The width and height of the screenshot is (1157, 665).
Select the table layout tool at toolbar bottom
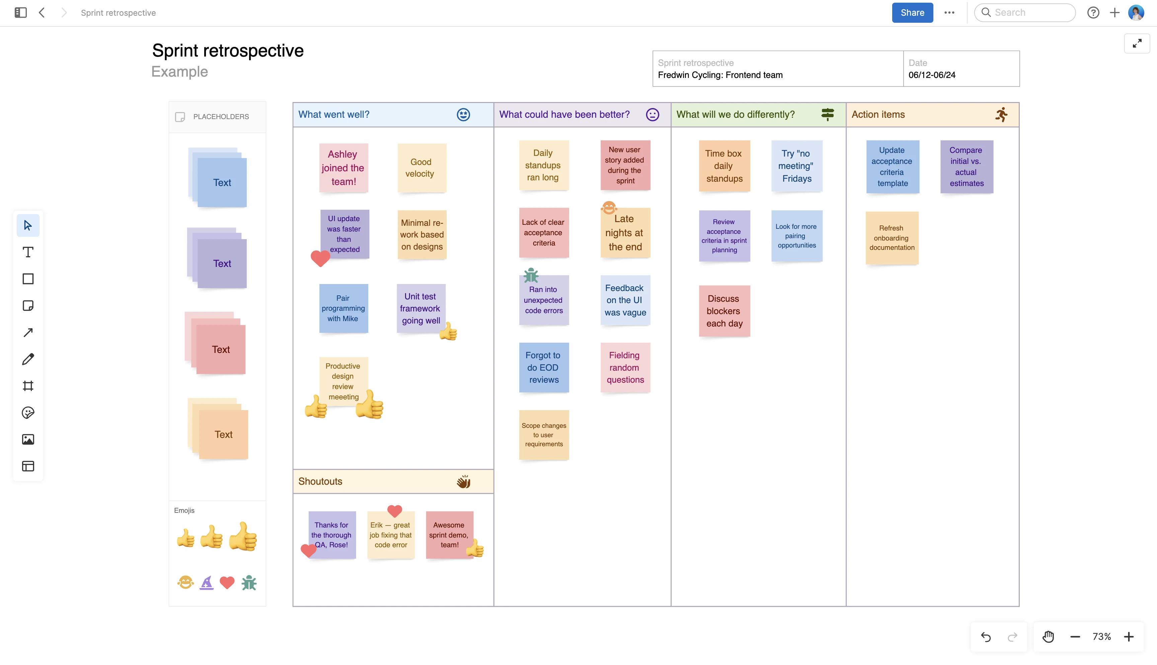coord(28,466)
